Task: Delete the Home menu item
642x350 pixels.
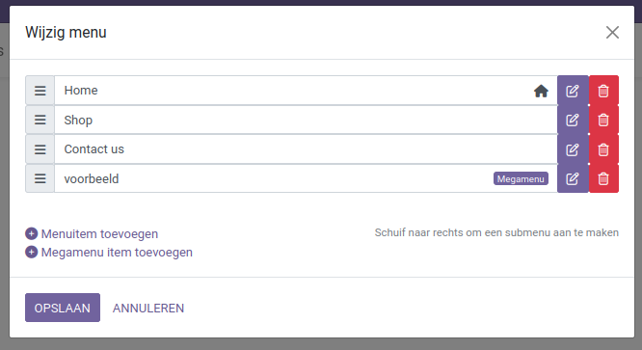Action: point(603,91)
